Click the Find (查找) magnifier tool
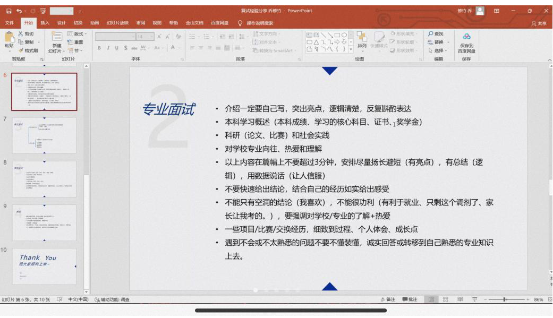Viewport: 553px width, 318px height. coord(435,34)
